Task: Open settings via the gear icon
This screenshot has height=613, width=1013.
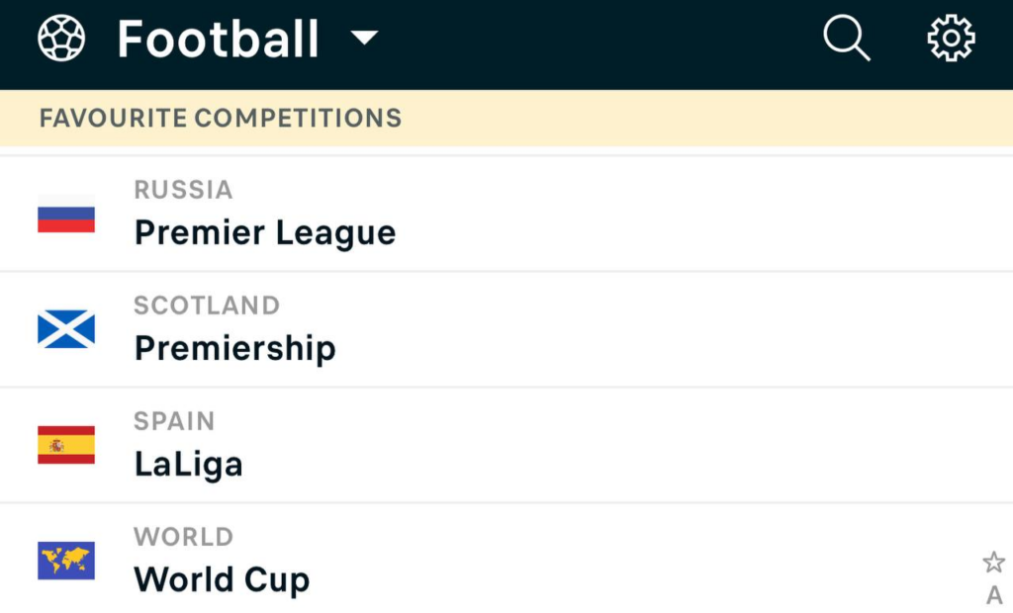Action: (x=951, y=39)
